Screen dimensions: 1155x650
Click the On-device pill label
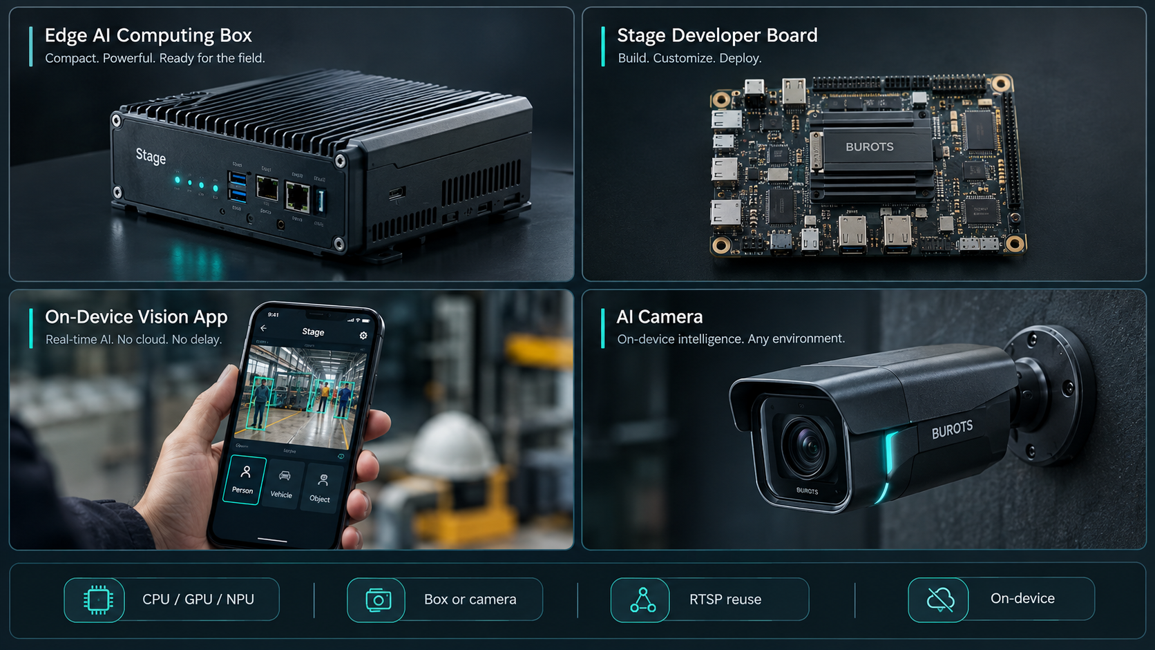tap(1022, 598)
